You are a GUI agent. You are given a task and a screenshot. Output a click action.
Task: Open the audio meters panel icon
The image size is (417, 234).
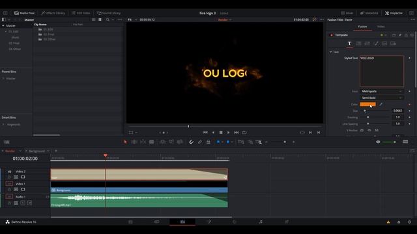tap(405, 142)
